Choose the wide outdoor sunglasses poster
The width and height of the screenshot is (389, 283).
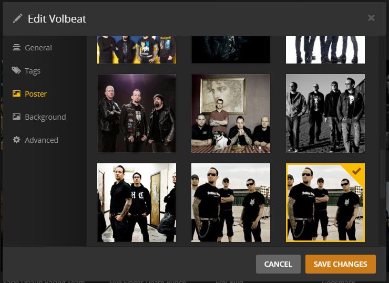pyautogui.click(x=231, y=203)
